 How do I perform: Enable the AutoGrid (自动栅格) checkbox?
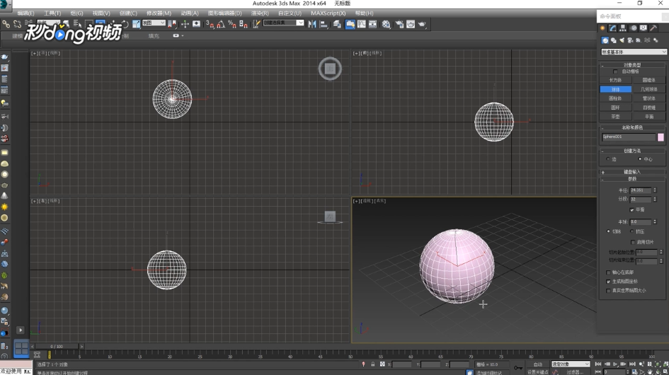(x=616, y=71)
